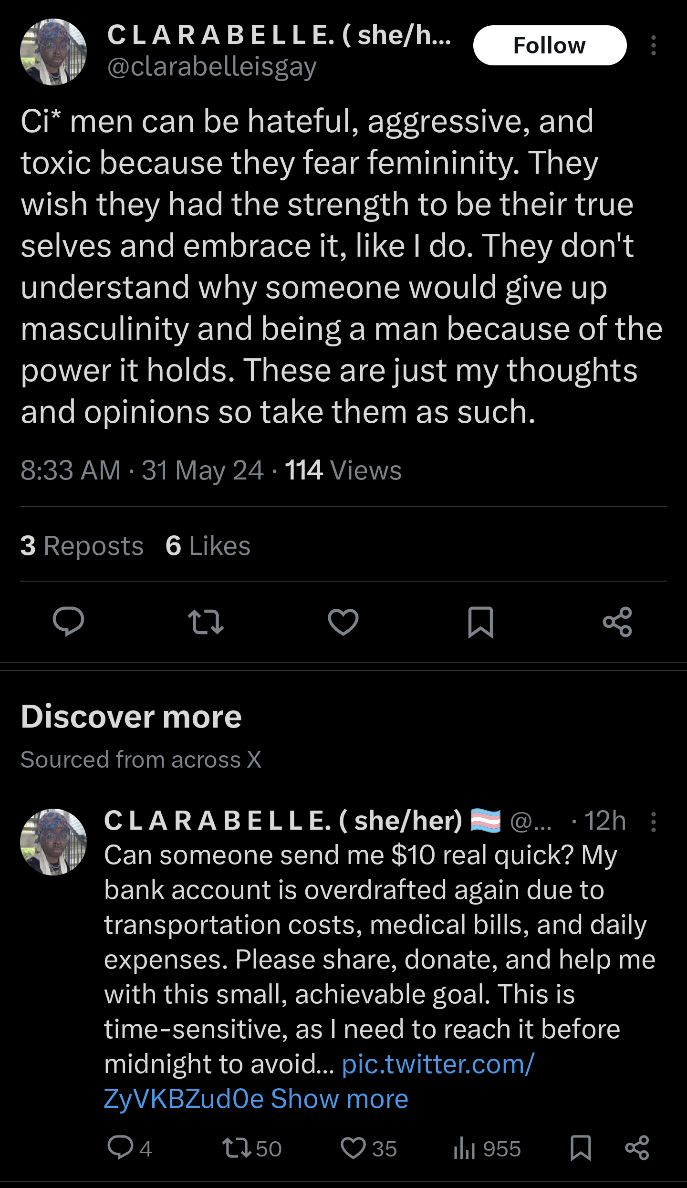
Task: Share the main post via the share icon
Action: [617, 622]
